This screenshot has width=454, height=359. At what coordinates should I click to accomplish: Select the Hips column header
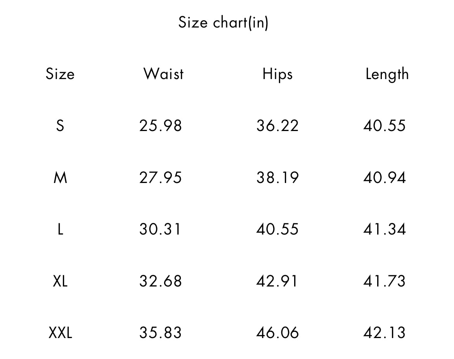(x=277, y=74)
